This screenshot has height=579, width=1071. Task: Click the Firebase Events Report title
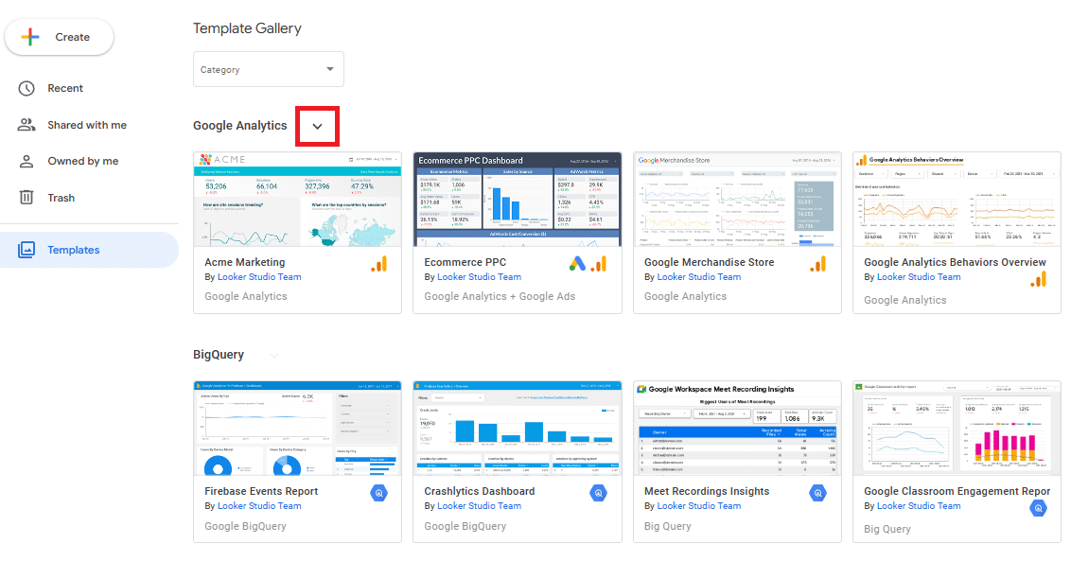pyautogui.click(x=261, y=491)
